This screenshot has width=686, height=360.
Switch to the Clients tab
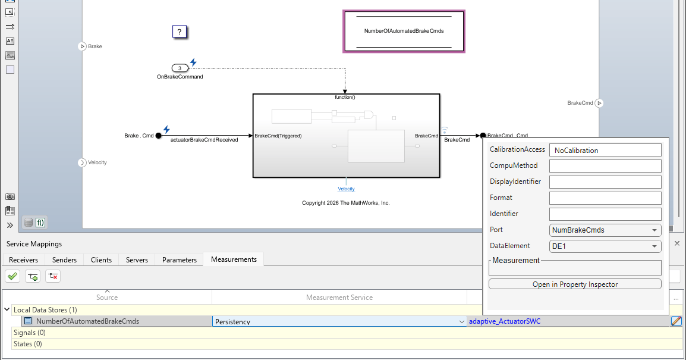pyautogui.click(x=101, y=259)
